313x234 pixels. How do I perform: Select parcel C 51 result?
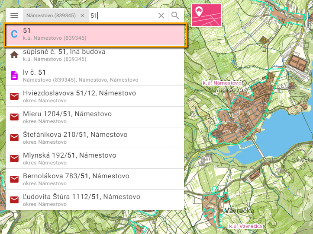pos(95,34)
